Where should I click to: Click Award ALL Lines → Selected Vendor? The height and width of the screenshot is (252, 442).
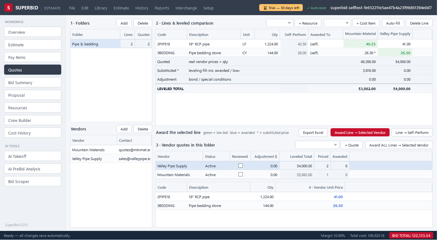click(x=399, y=145)
